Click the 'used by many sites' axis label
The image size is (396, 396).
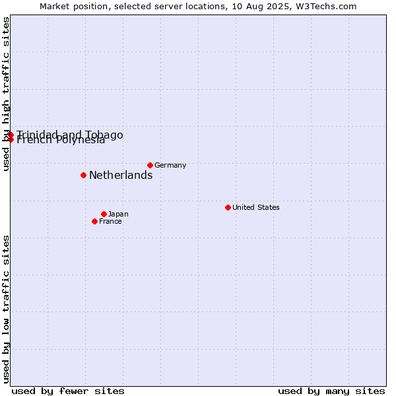tap(331, 391)
